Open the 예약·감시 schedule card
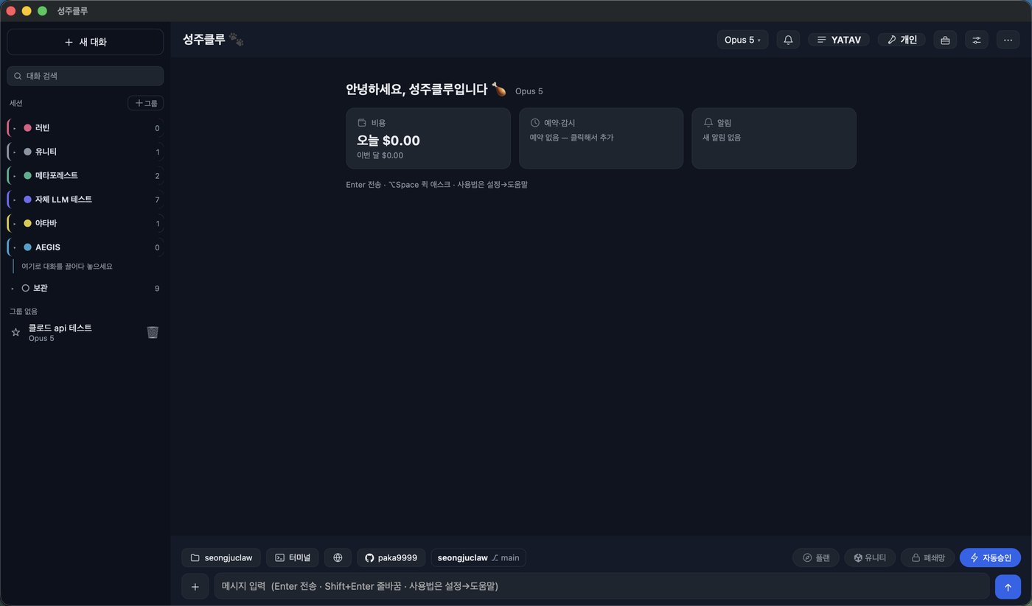The width and height of the screenshot is (1032, 606). pos(601,138)
